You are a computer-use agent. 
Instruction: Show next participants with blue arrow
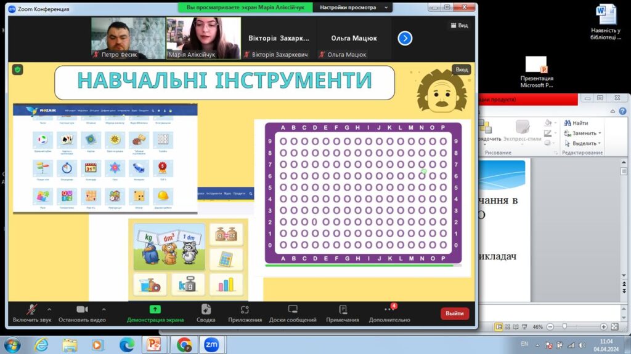coord(405,38)
